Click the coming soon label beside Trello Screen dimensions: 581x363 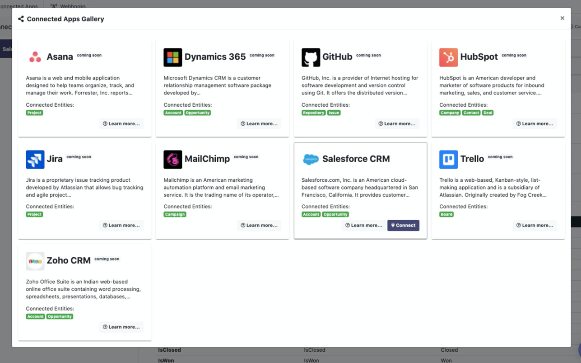(500, 157)
